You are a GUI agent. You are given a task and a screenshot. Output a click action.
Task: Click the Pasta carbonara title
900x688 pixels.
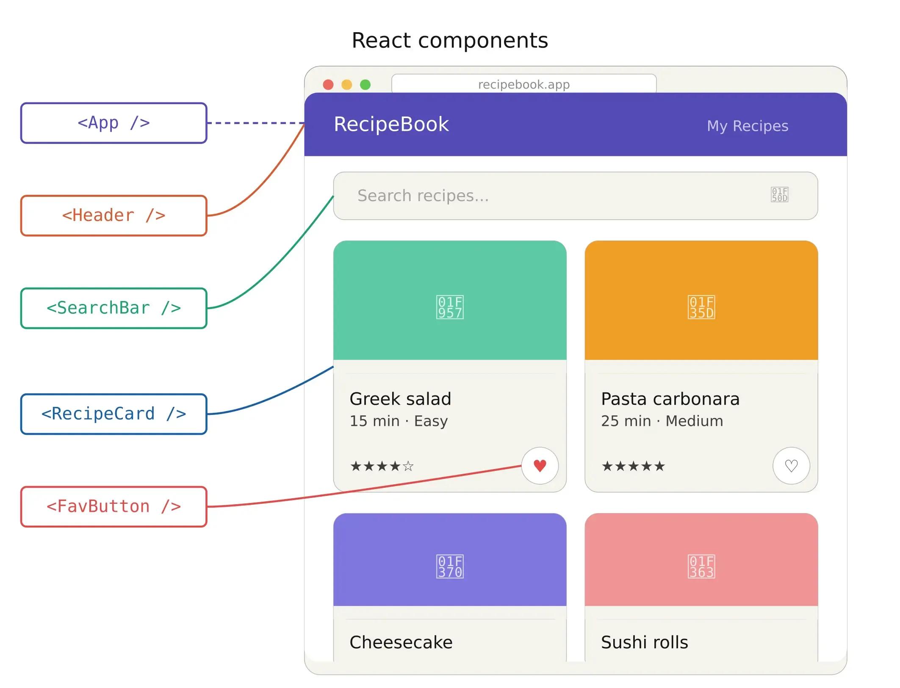pos(670,399)
